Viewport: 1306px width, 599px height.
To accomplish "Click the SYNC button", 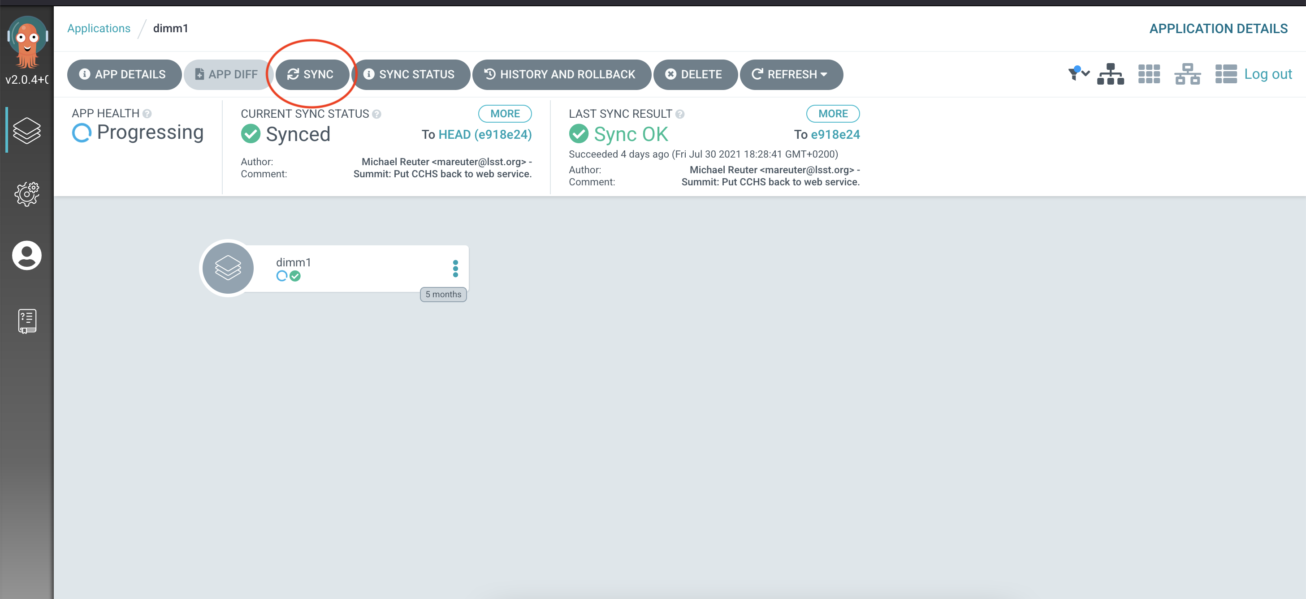I will [311, 74].
